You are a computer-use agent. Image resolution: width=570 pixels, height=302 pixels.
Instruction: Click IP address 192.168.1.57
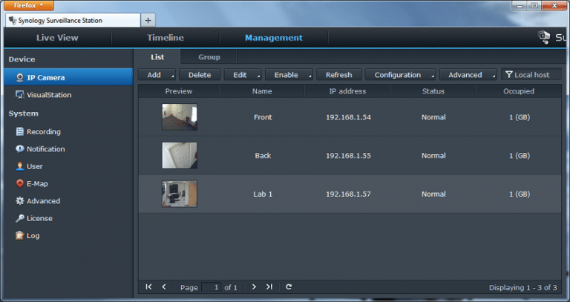[x=348, y=194]
